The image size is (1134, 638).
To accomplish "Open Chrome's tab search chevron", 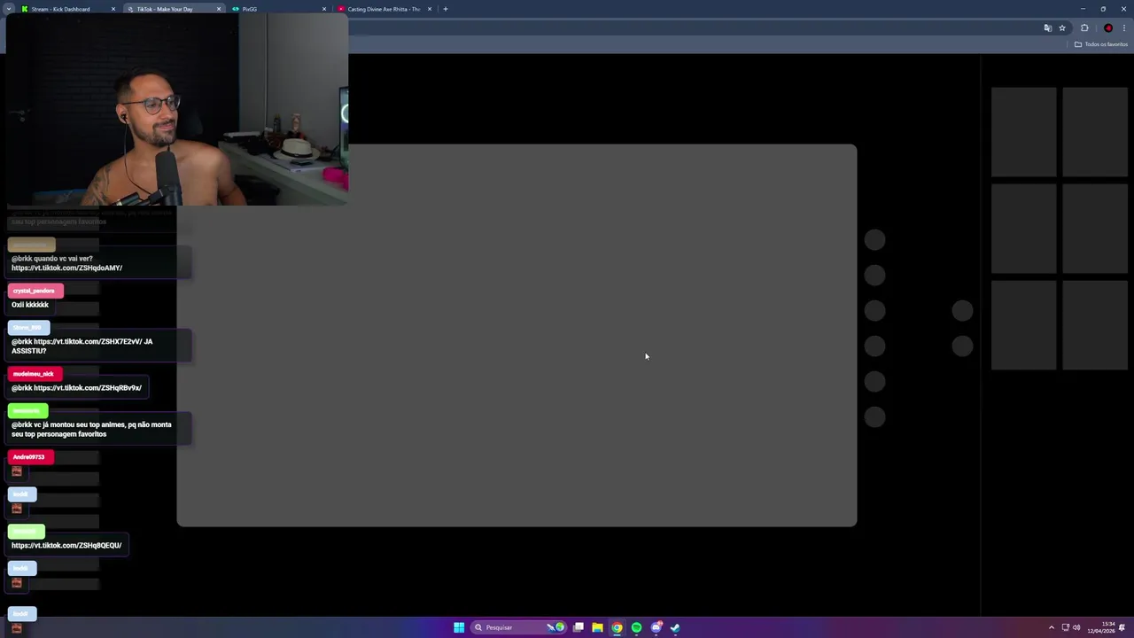I will [9, 9].
